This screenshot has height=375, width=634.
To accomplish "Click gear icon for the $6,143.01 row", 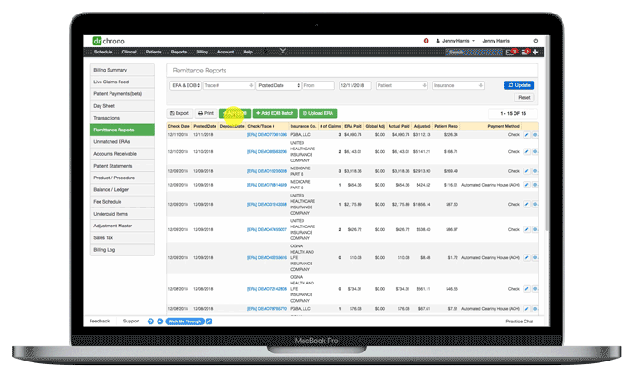I will coord(535,151).
